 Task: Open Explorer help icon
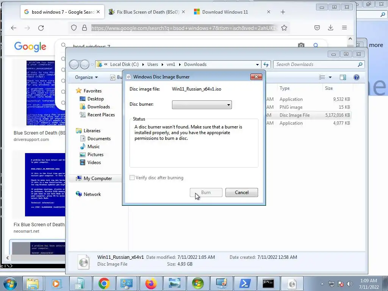[x=356, y=77]
